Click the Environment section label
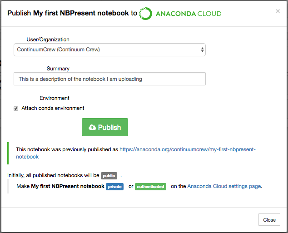Viewport: 288px width, 233px height. click(x=55, y=98)
